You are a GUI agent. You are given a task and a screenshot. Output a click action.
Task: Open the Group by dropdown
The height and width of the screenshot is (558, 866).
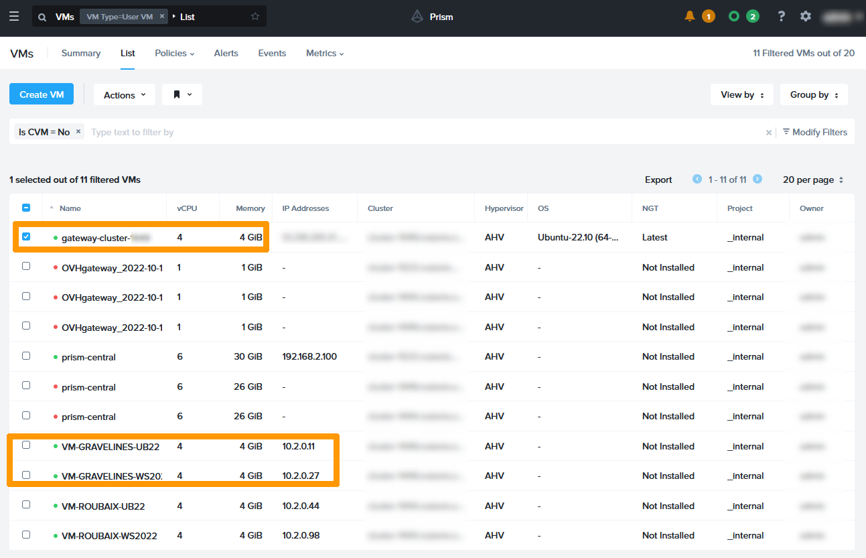(x=814, y=95)
